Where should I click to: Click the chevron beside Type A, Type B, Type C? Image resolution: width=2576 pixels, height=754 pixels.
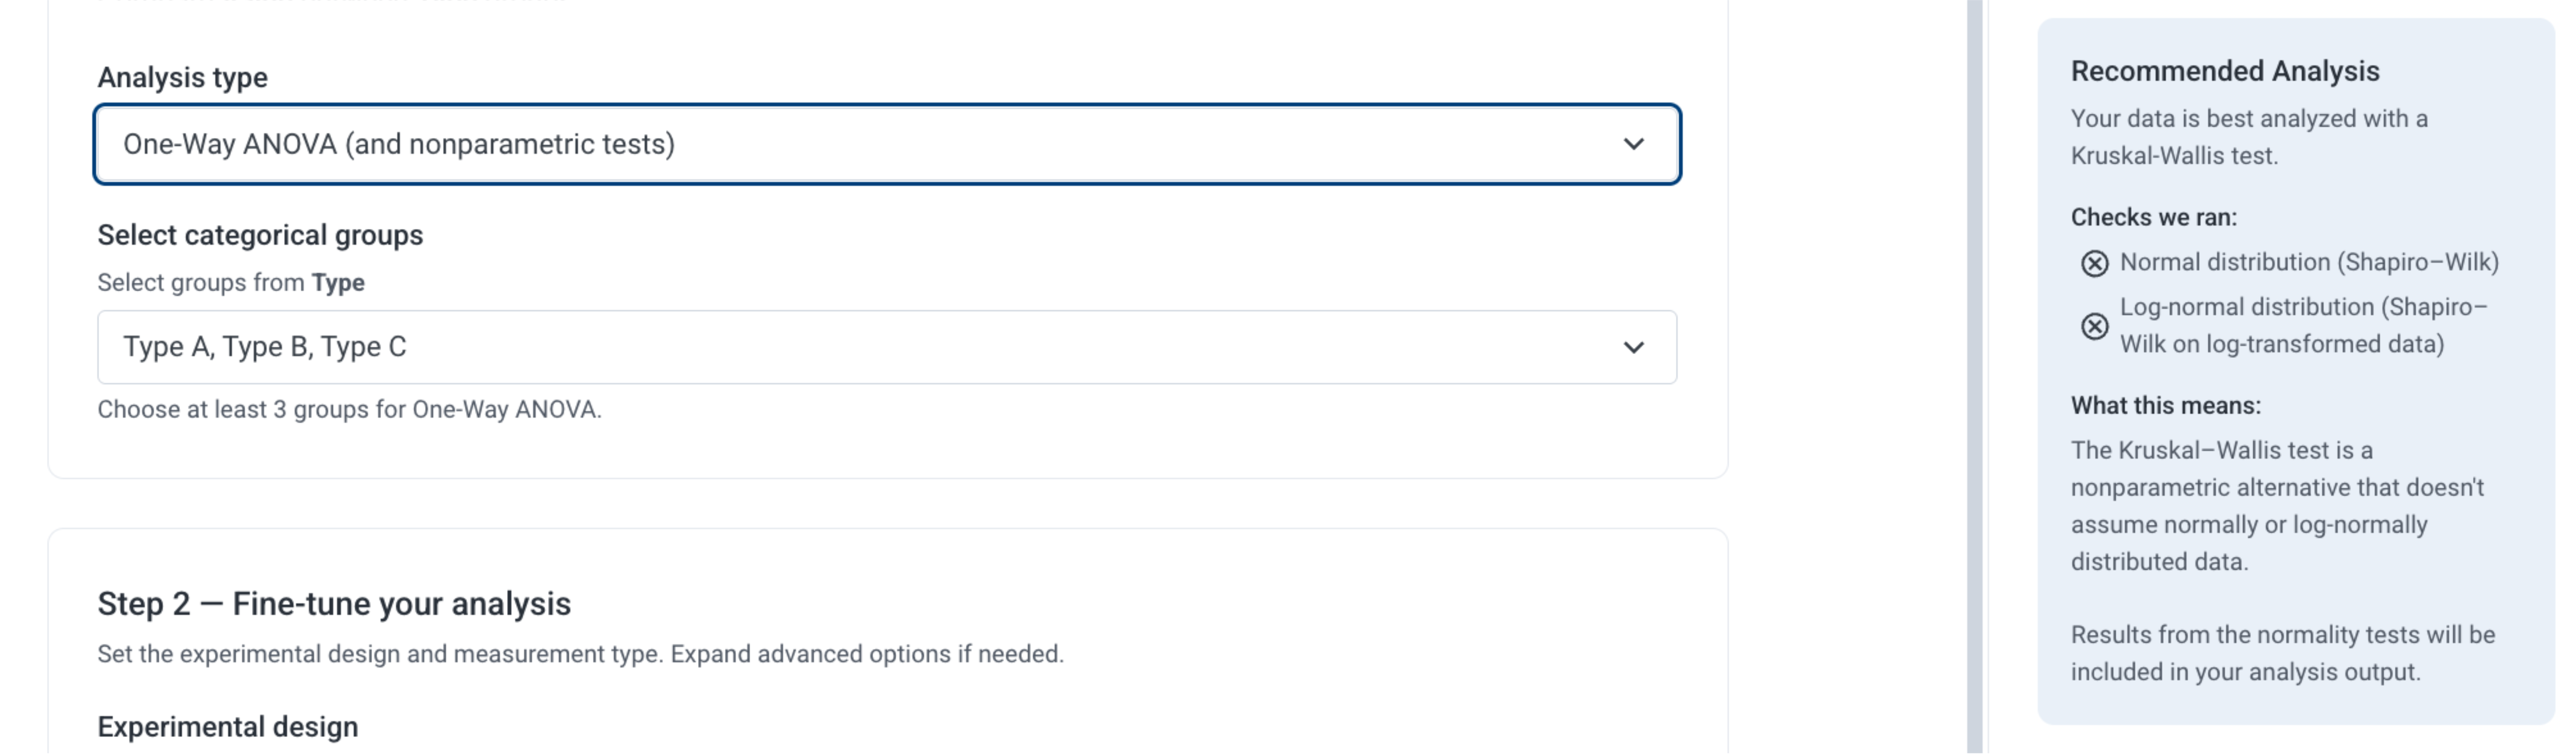pyautogui.click(x=1633, y=347)
